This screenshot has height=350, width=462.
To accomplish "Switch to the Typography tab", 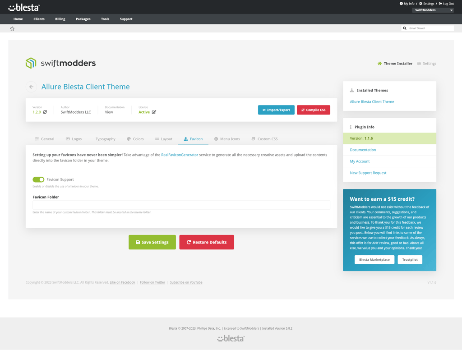I will coord(106,139).
